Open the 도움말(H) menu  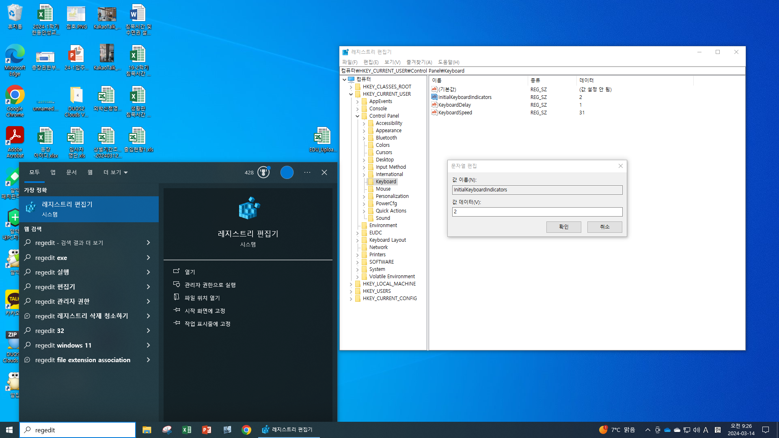[x=448, y=62]
